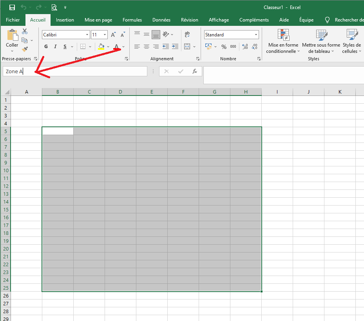Confirm the entry with the checkmark icon

(181, 71)
